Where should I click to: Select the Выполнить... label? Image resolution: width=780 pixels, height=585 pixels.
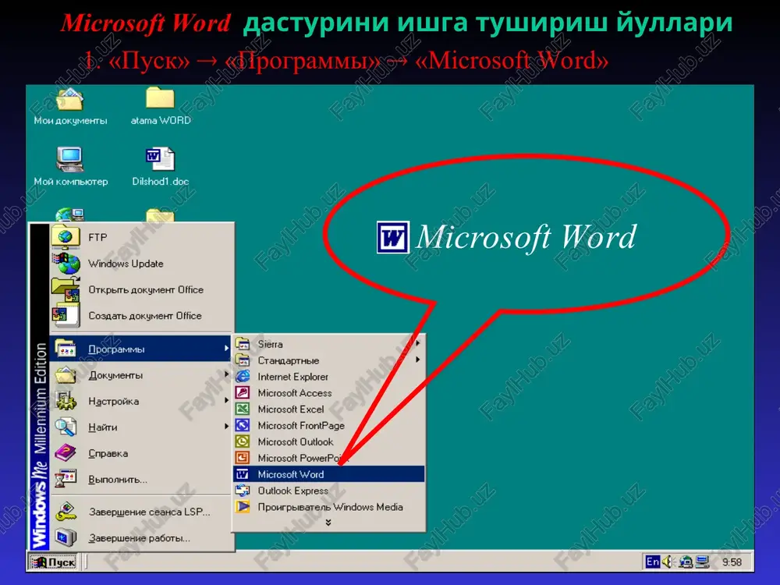click(118, 480)
